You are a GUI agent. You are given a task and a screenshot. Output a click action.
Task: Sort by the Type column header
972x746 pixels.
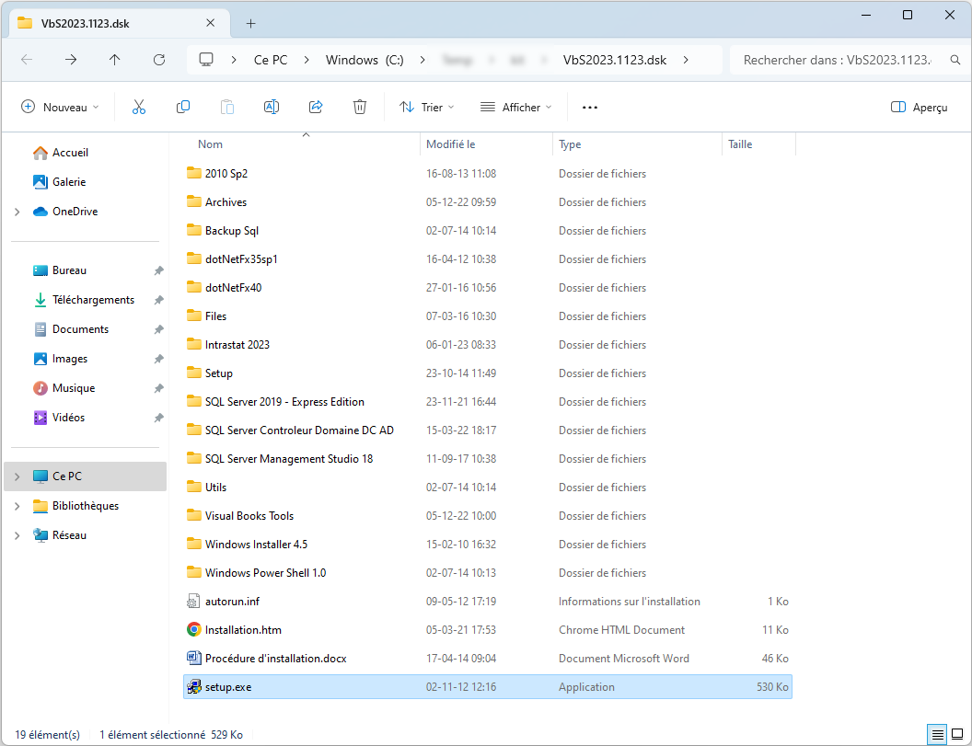pos(570,144)
